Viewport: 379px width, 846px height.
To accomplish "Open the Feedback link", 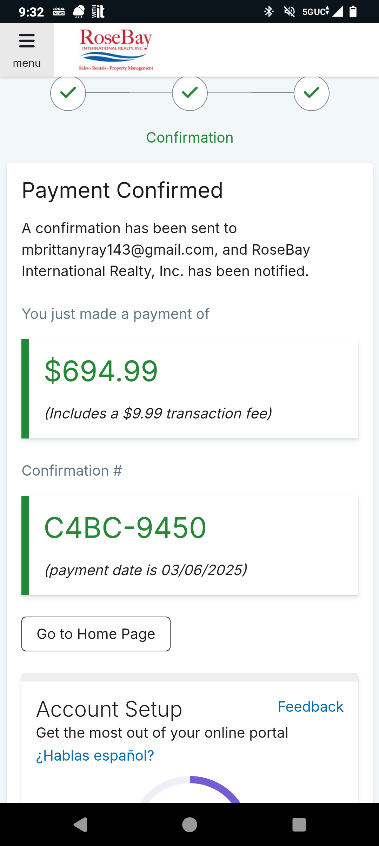I will (x=311, y=707).
